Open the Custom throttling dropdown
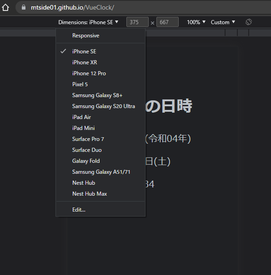This screenshot has height=275, width=271. tap(223, 22)
